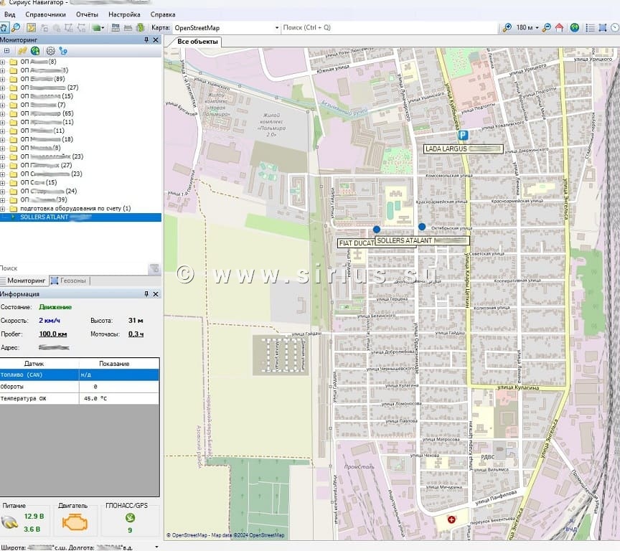The height and width of the screenshot is (551, 620).
Task: Open monitoring settings gear icon
Action: pyautogui.click(x=50, y=51)
